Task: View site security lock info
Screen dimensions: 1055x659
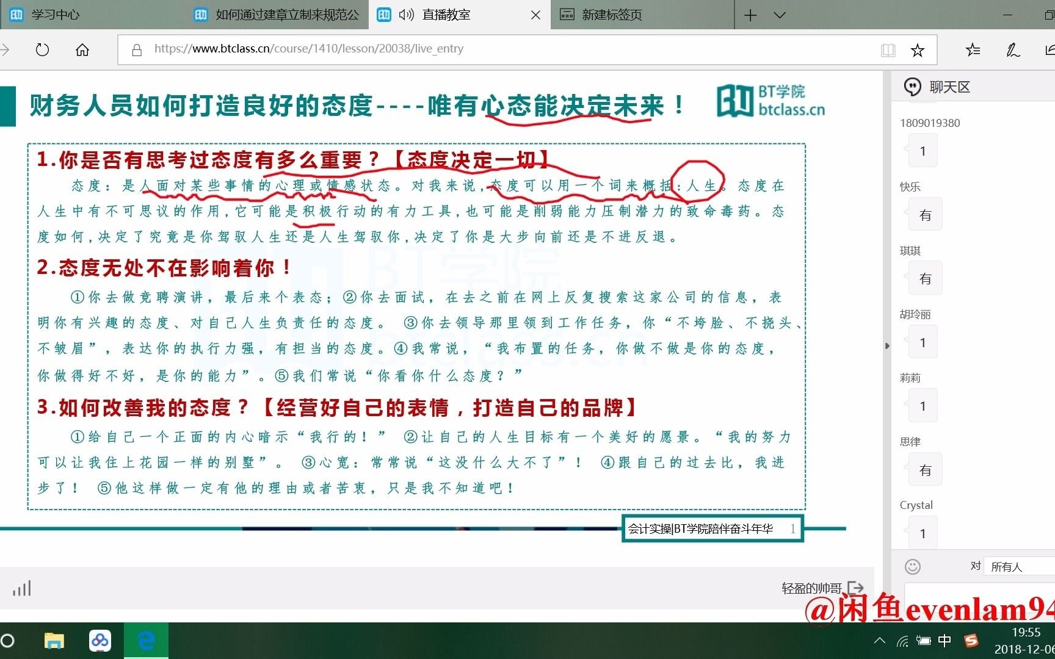Action: pos(137,49)
